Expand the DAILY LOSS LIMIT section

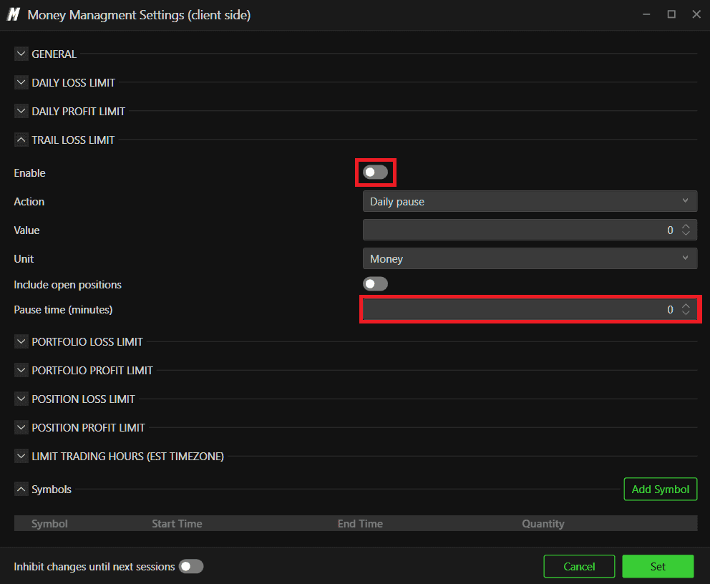click(x=21, y=82)
